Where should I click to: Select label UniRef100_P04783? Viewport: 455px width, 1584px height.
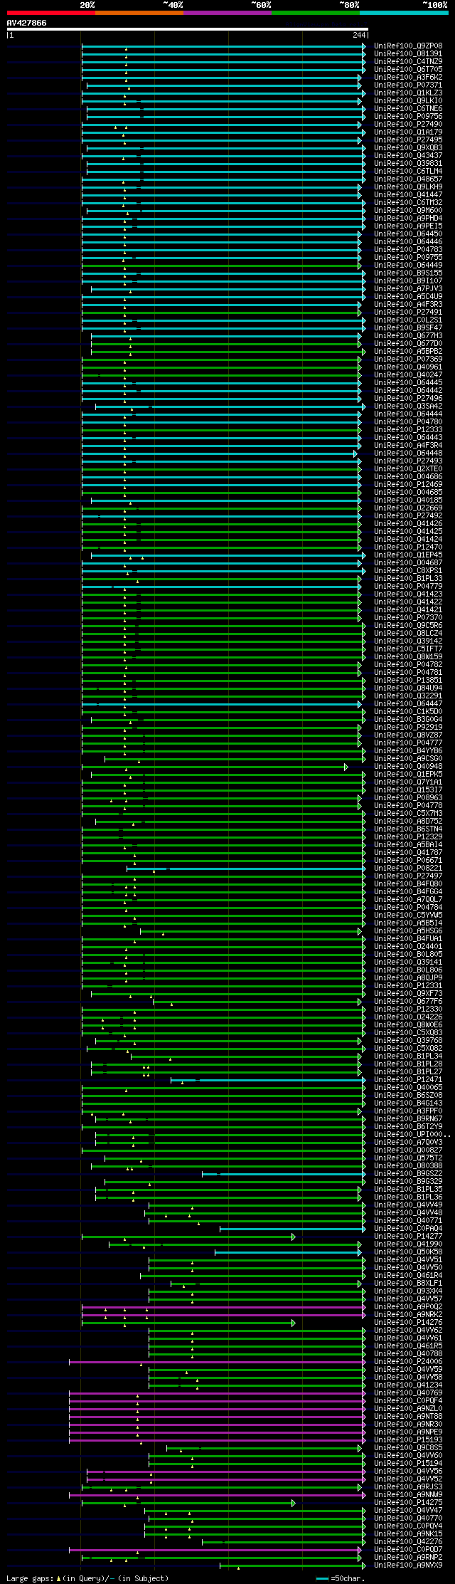(408, 250)
